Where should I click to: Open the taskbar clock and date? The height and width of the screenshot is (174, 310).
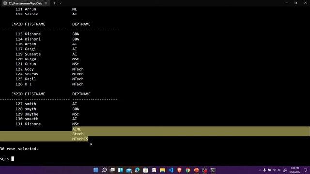[295, 170]
